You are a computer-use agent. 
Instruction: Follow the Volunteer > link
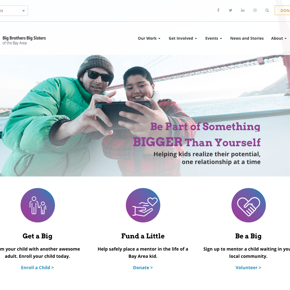point(248,268)
